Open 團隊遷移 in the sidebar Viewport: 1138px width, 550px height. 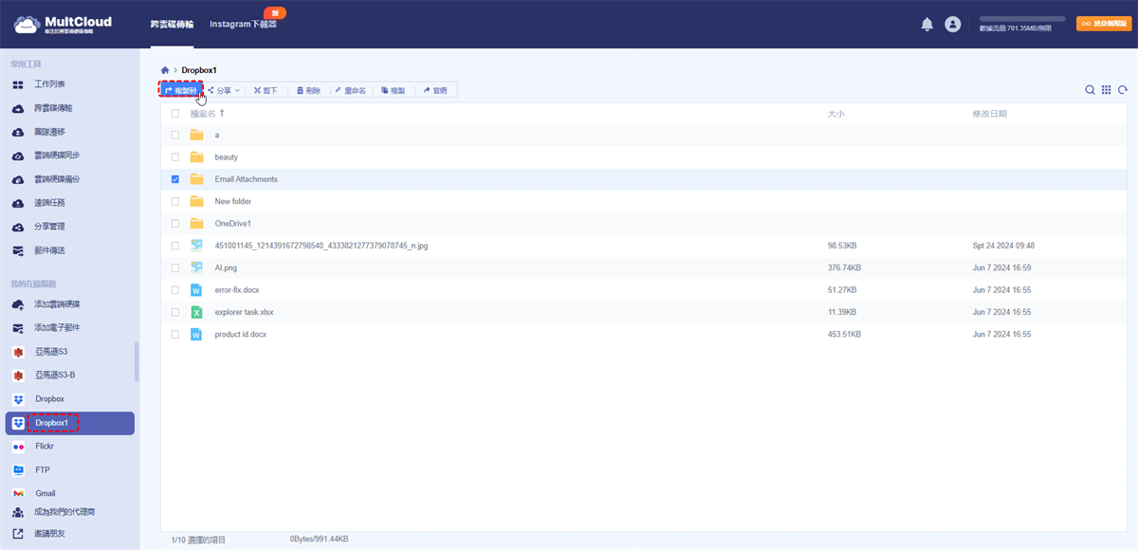pyautogui.click(x=50, y=132)
